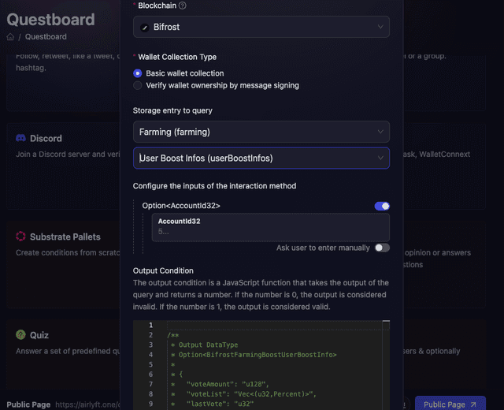Toggle off the Option<AccountId32> switch
504x410 pixels.
(x=382, y=206)
